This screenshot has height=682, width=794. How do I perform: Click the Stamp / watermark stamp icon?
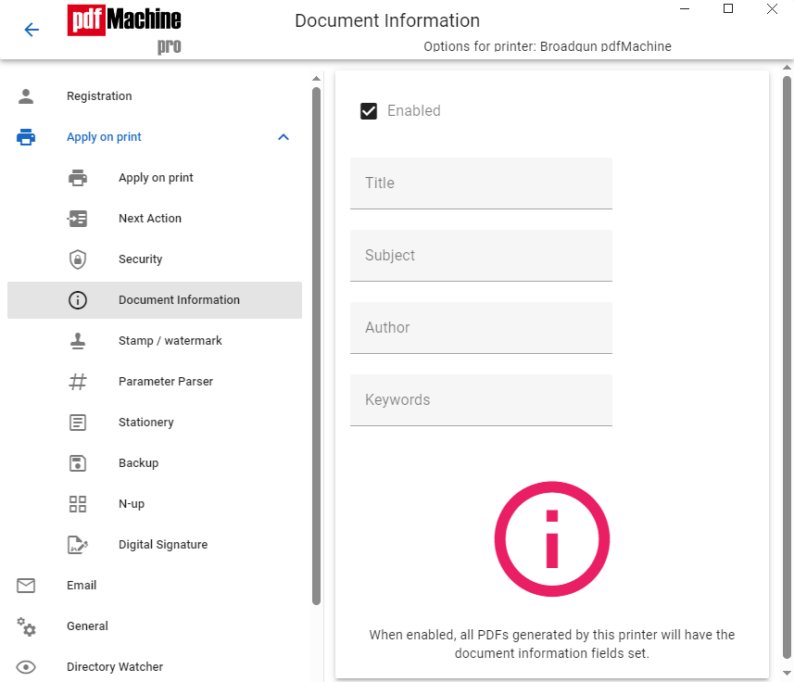pyautogui.click(x=78, y=341)
